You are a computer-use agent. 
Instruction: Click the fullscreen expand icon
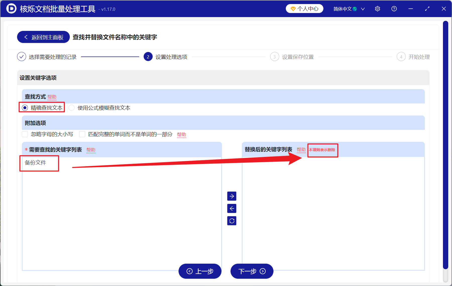[427, 9]
